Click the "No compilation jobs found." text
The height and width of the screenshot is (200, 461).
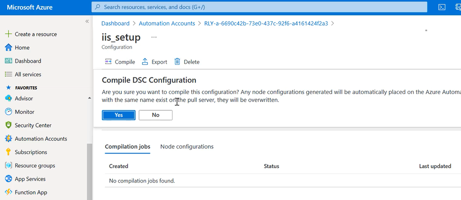142,181
